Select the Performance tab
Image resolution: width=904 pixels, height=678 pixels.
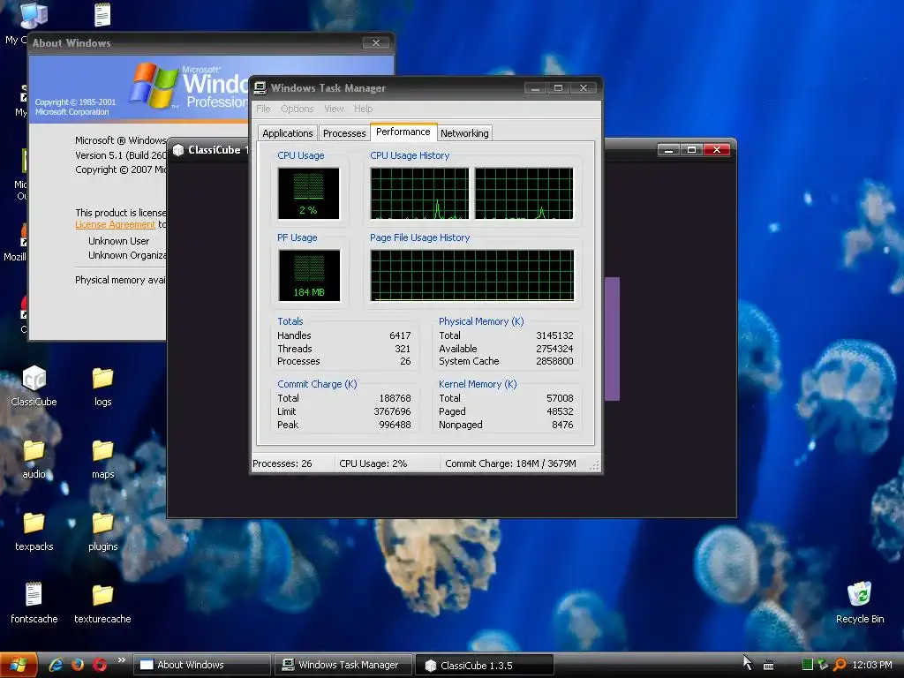pyautogui.click(x=403, y=132)
